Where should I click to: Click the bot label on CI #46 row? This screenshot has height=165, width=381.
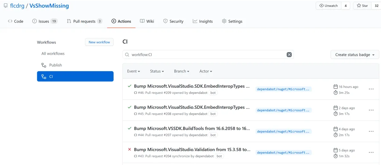[213, 93]
